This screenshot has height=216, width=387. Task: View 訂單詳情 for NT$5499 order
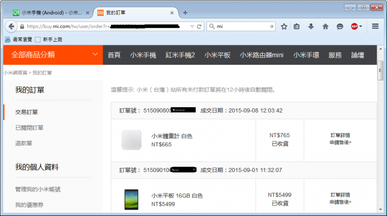[340, 195]
